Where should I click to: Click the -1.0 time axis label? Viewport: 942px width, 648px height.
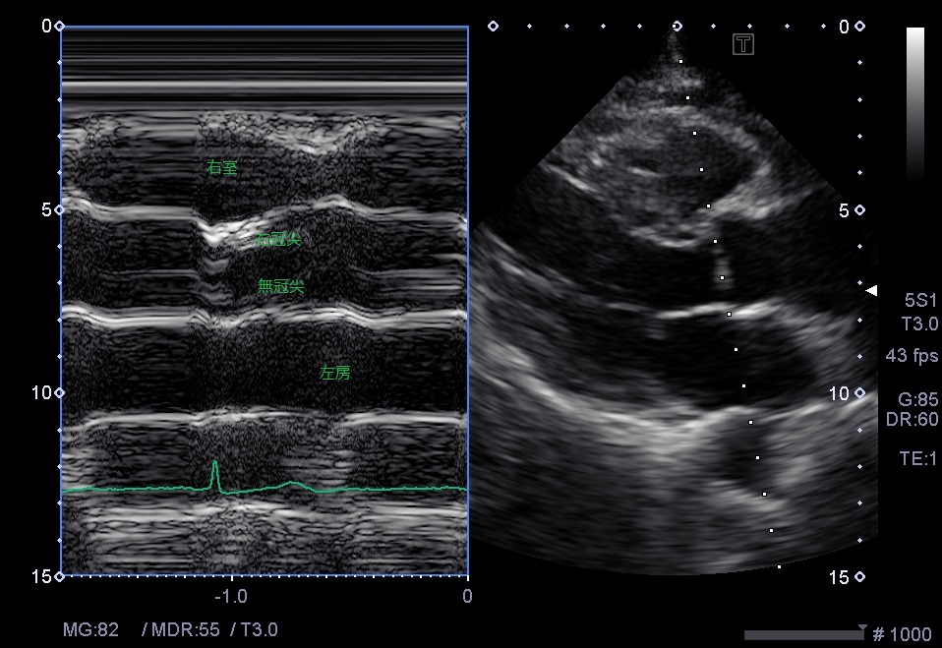point(231,596)
